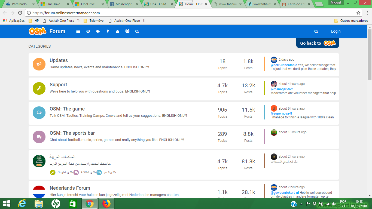Open the Outros marcadores bookmarks folder
This screenshot has width=372, height=209.
coord(351,21)
